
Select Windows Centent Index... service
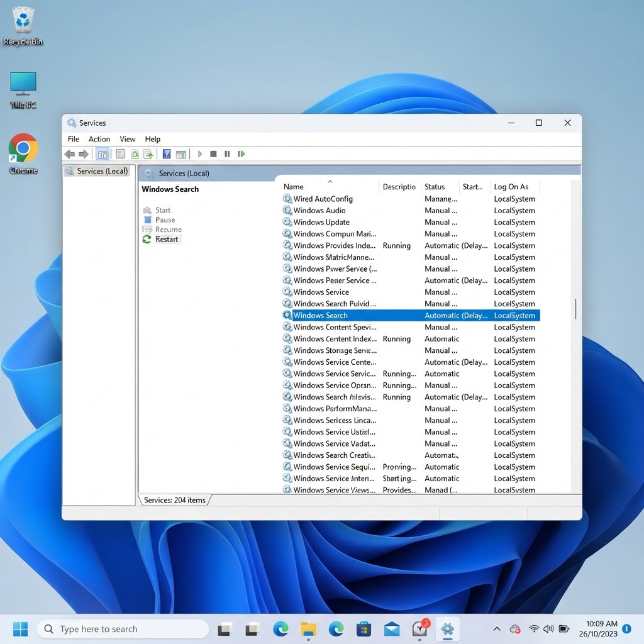411,339
